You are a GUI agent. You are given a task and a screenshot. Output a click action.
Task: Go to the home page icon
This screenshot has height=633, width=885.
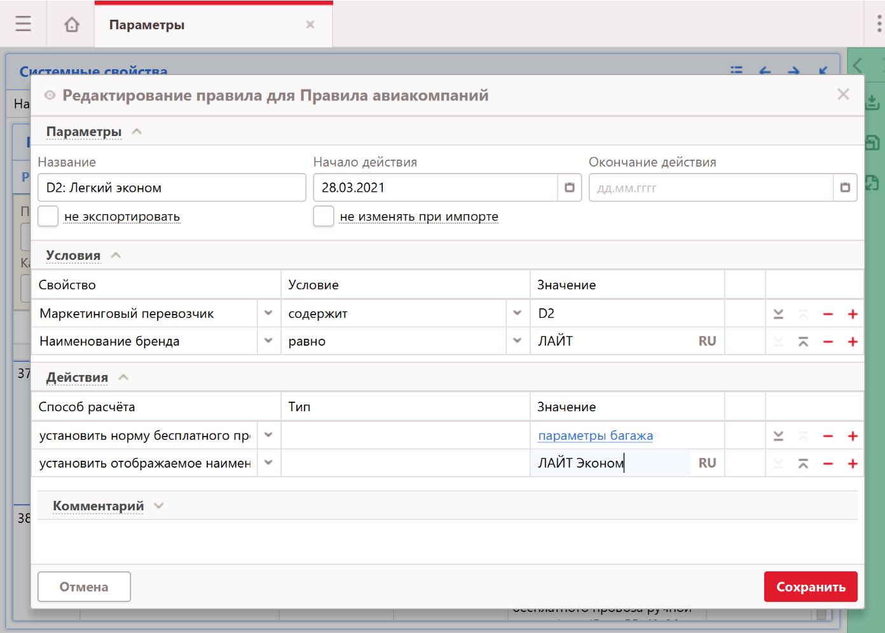tap(72, 24)
